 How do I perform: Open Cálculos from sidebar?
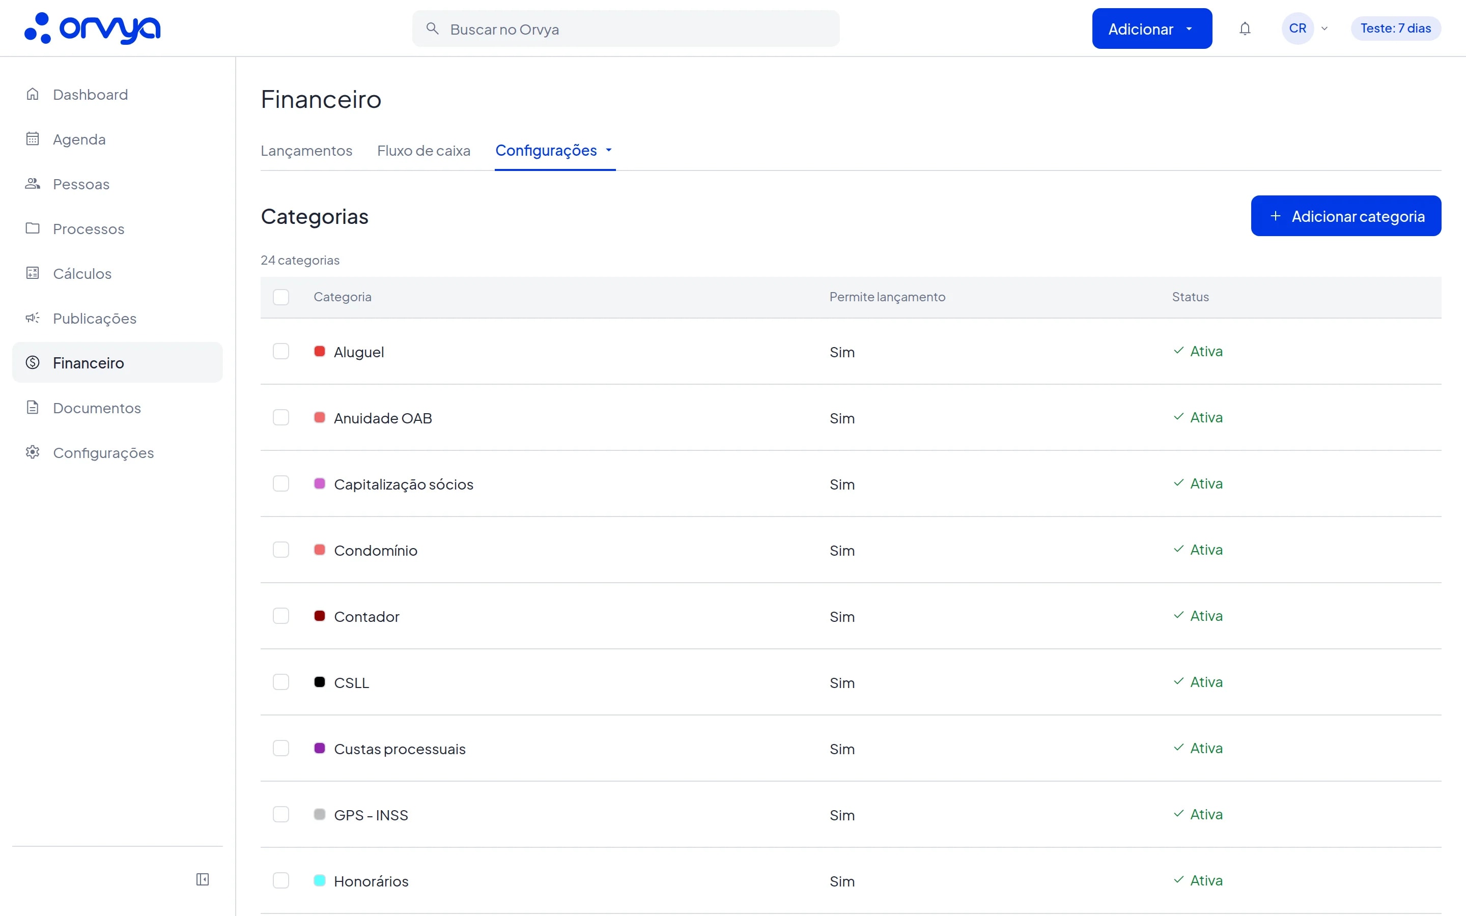coord(118,273)
